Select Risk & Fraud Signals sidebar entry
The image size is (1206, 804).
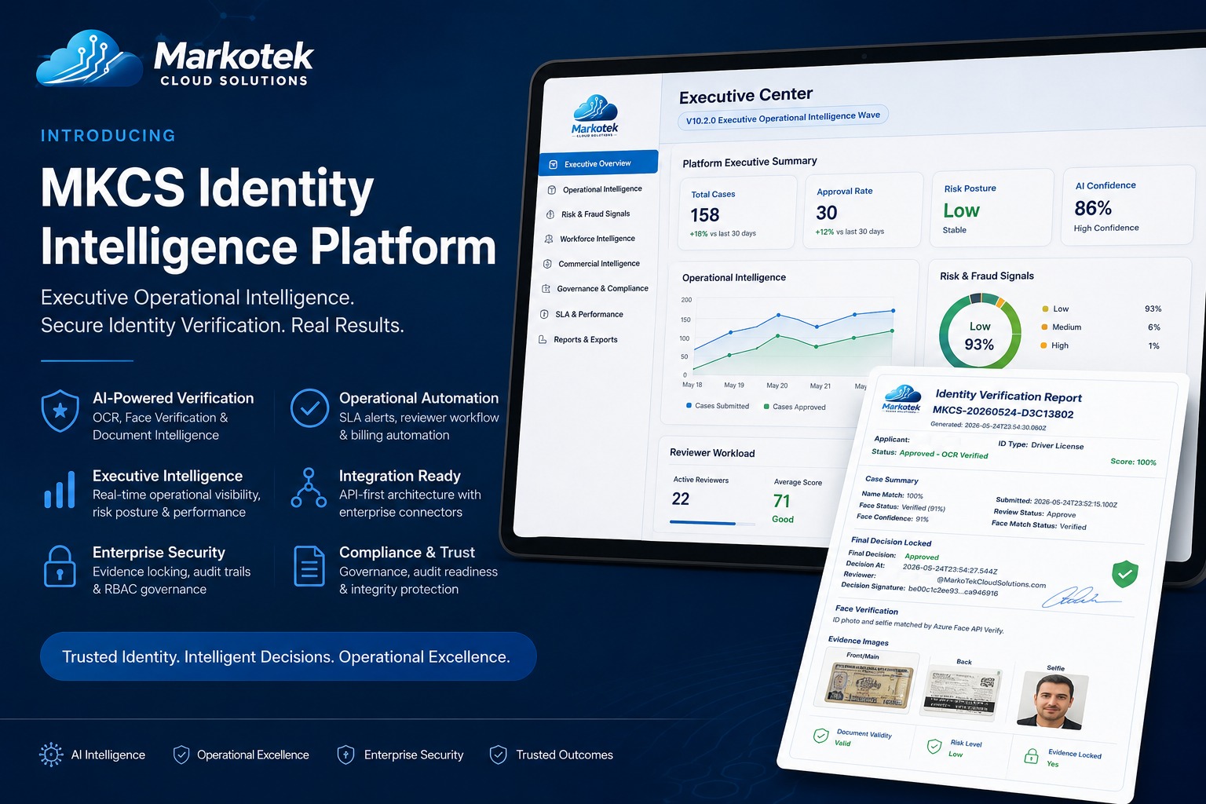pyautogui.click(x=588, y=214)
